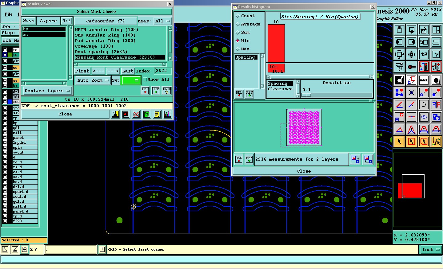
Task: Open the Meas All dropdown
Action: pyautogui.click(x=163, y=21)
